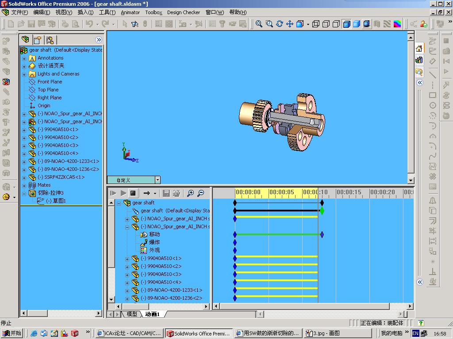Screen dimensions: 453x339
Task: Select the Pan view tool
Action: click(x=289, y=24)
